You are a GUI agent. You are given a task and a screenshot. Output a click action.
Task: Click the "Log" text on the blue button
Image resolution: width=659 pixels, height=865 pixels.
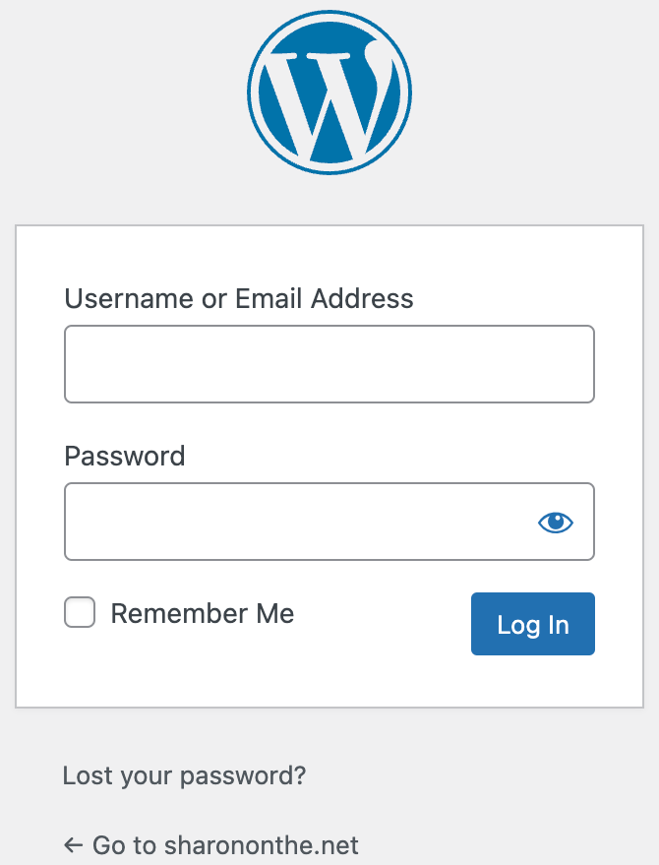(x=517, y=625)
